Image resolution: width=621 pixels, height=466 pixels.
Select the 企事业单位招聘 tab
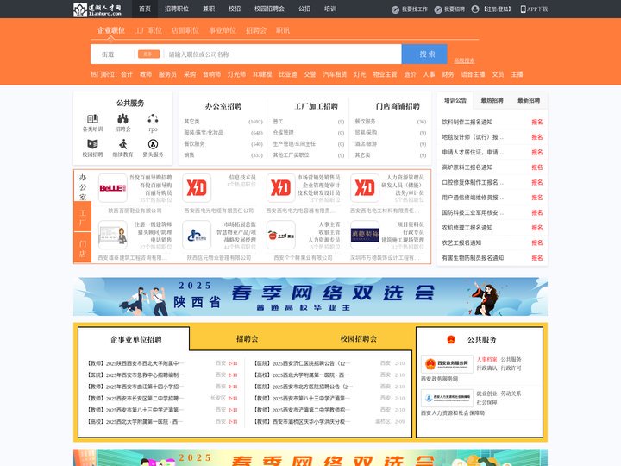pyautogui.click(x=136, y=340)
